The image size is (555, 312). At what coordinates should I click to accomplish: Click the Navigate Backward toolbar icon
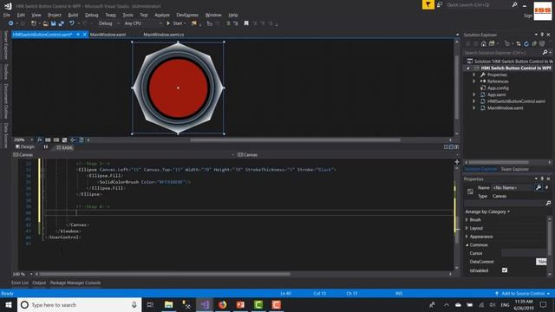point(10,23)
